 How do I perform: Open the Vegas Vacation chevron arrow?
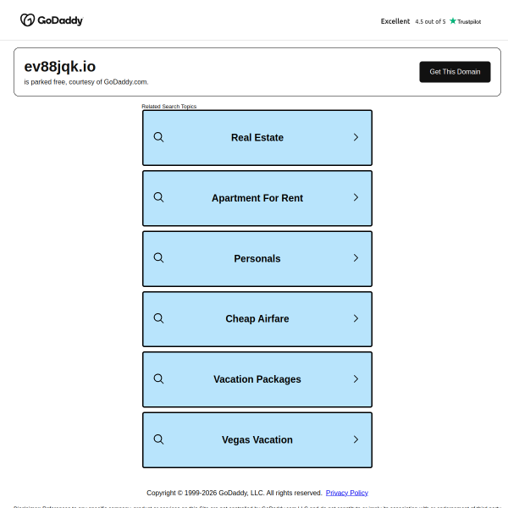pyautogui.click(x=356, y=439)
